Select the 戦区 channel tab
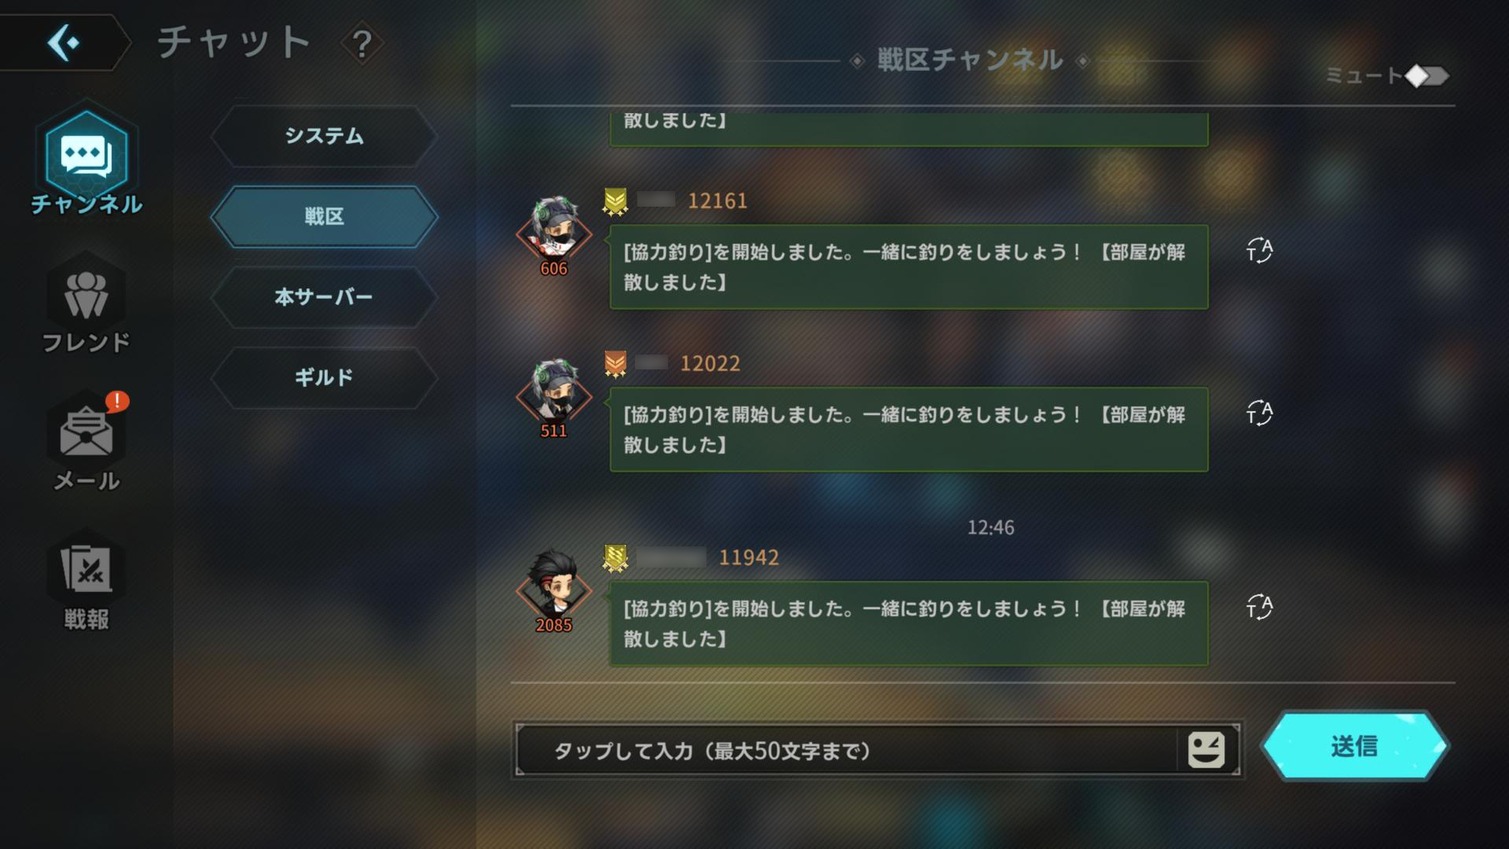This screenshot has height=849, width=1509. click(324, 217)
